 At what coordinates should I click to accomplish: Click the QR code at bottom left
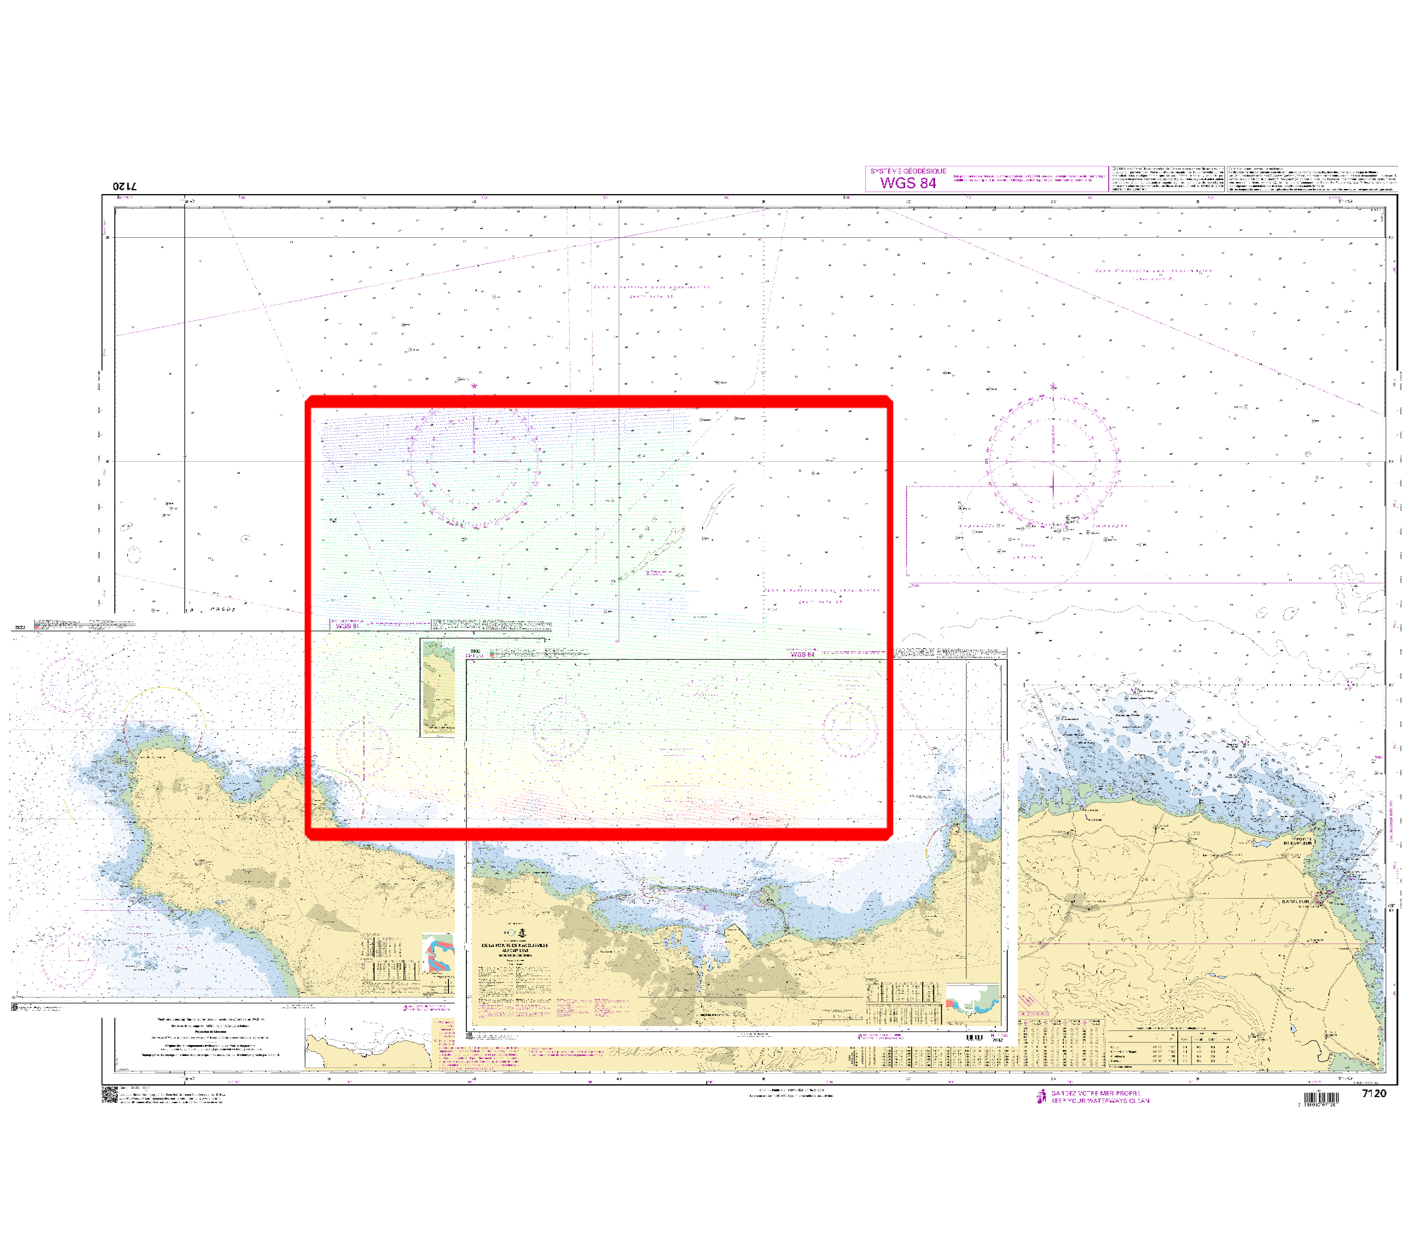(109, 1095)
